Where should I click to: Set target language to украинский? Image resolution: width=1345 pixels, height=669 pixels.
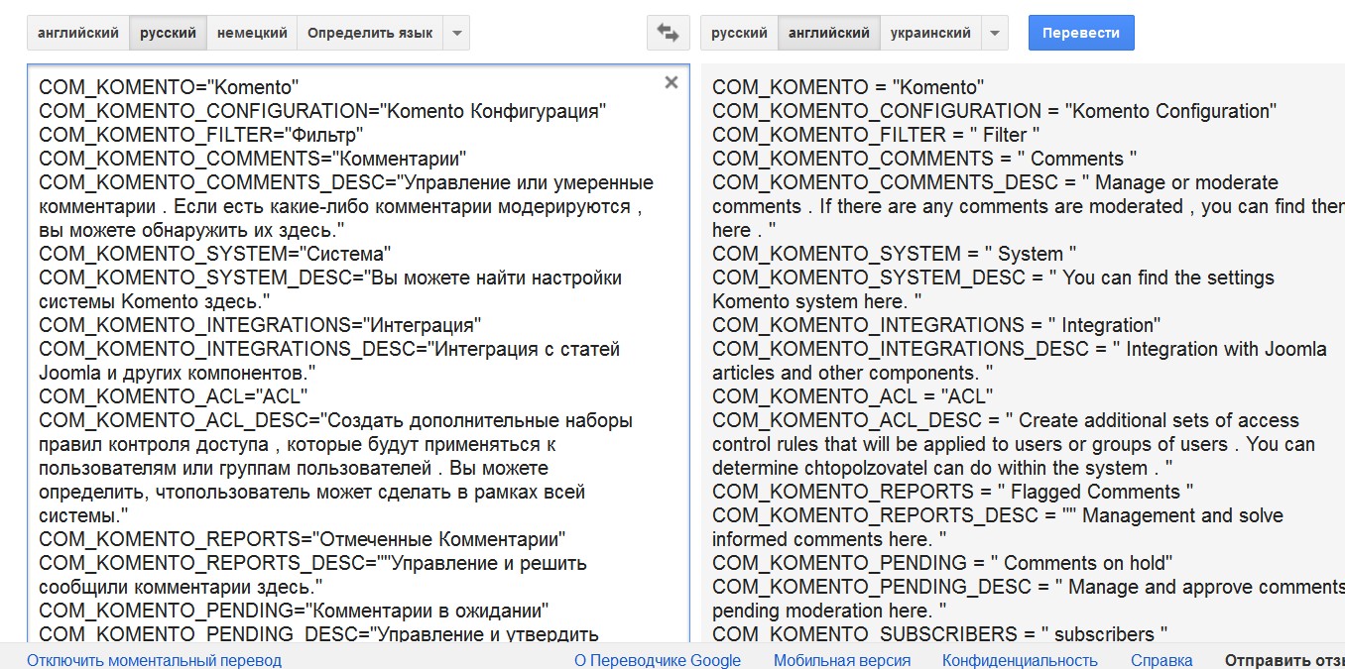(930, 33)
